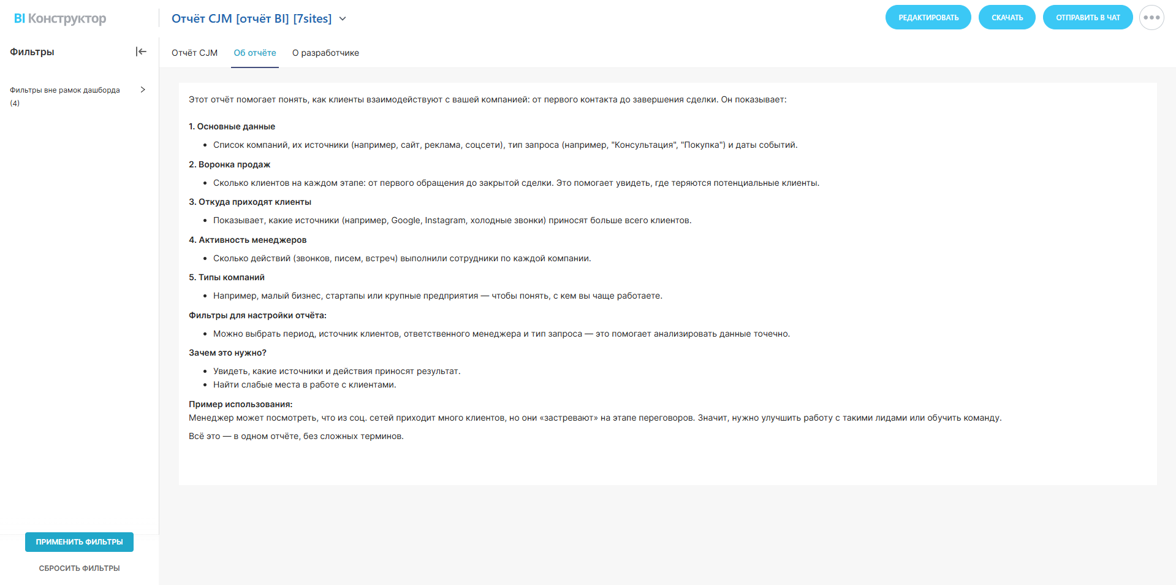Open the О разработчике tab
Image resolution: width=1176 pixels, height=585 pixels.
[325, 53]
